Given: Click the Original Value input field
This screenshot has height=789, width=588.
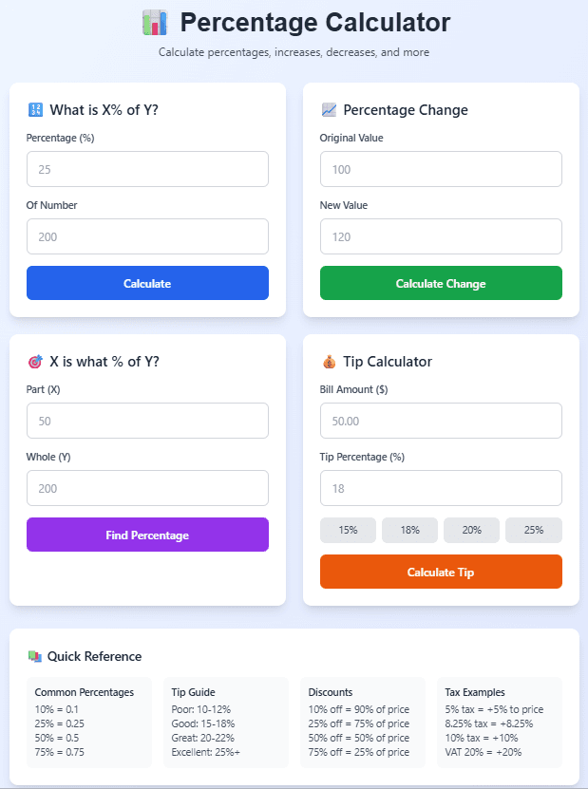Looking at the screenshot, I should (440, 169).
